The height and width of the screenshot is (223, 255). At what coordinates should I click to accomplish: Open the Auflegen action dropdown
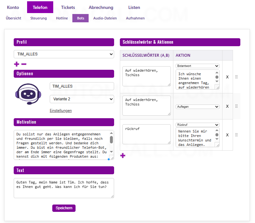coord(197,106)
